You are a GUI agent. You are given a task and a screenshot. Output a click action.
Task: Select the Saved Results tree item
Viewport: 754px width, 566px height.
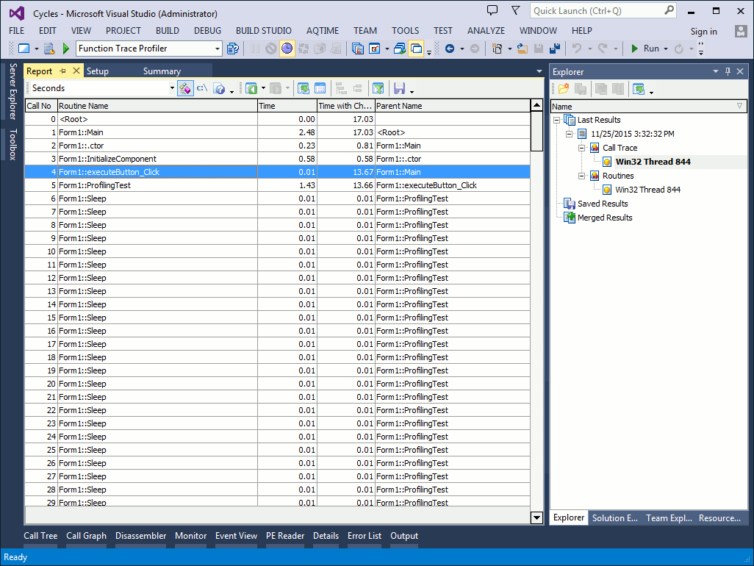[603, 204]
